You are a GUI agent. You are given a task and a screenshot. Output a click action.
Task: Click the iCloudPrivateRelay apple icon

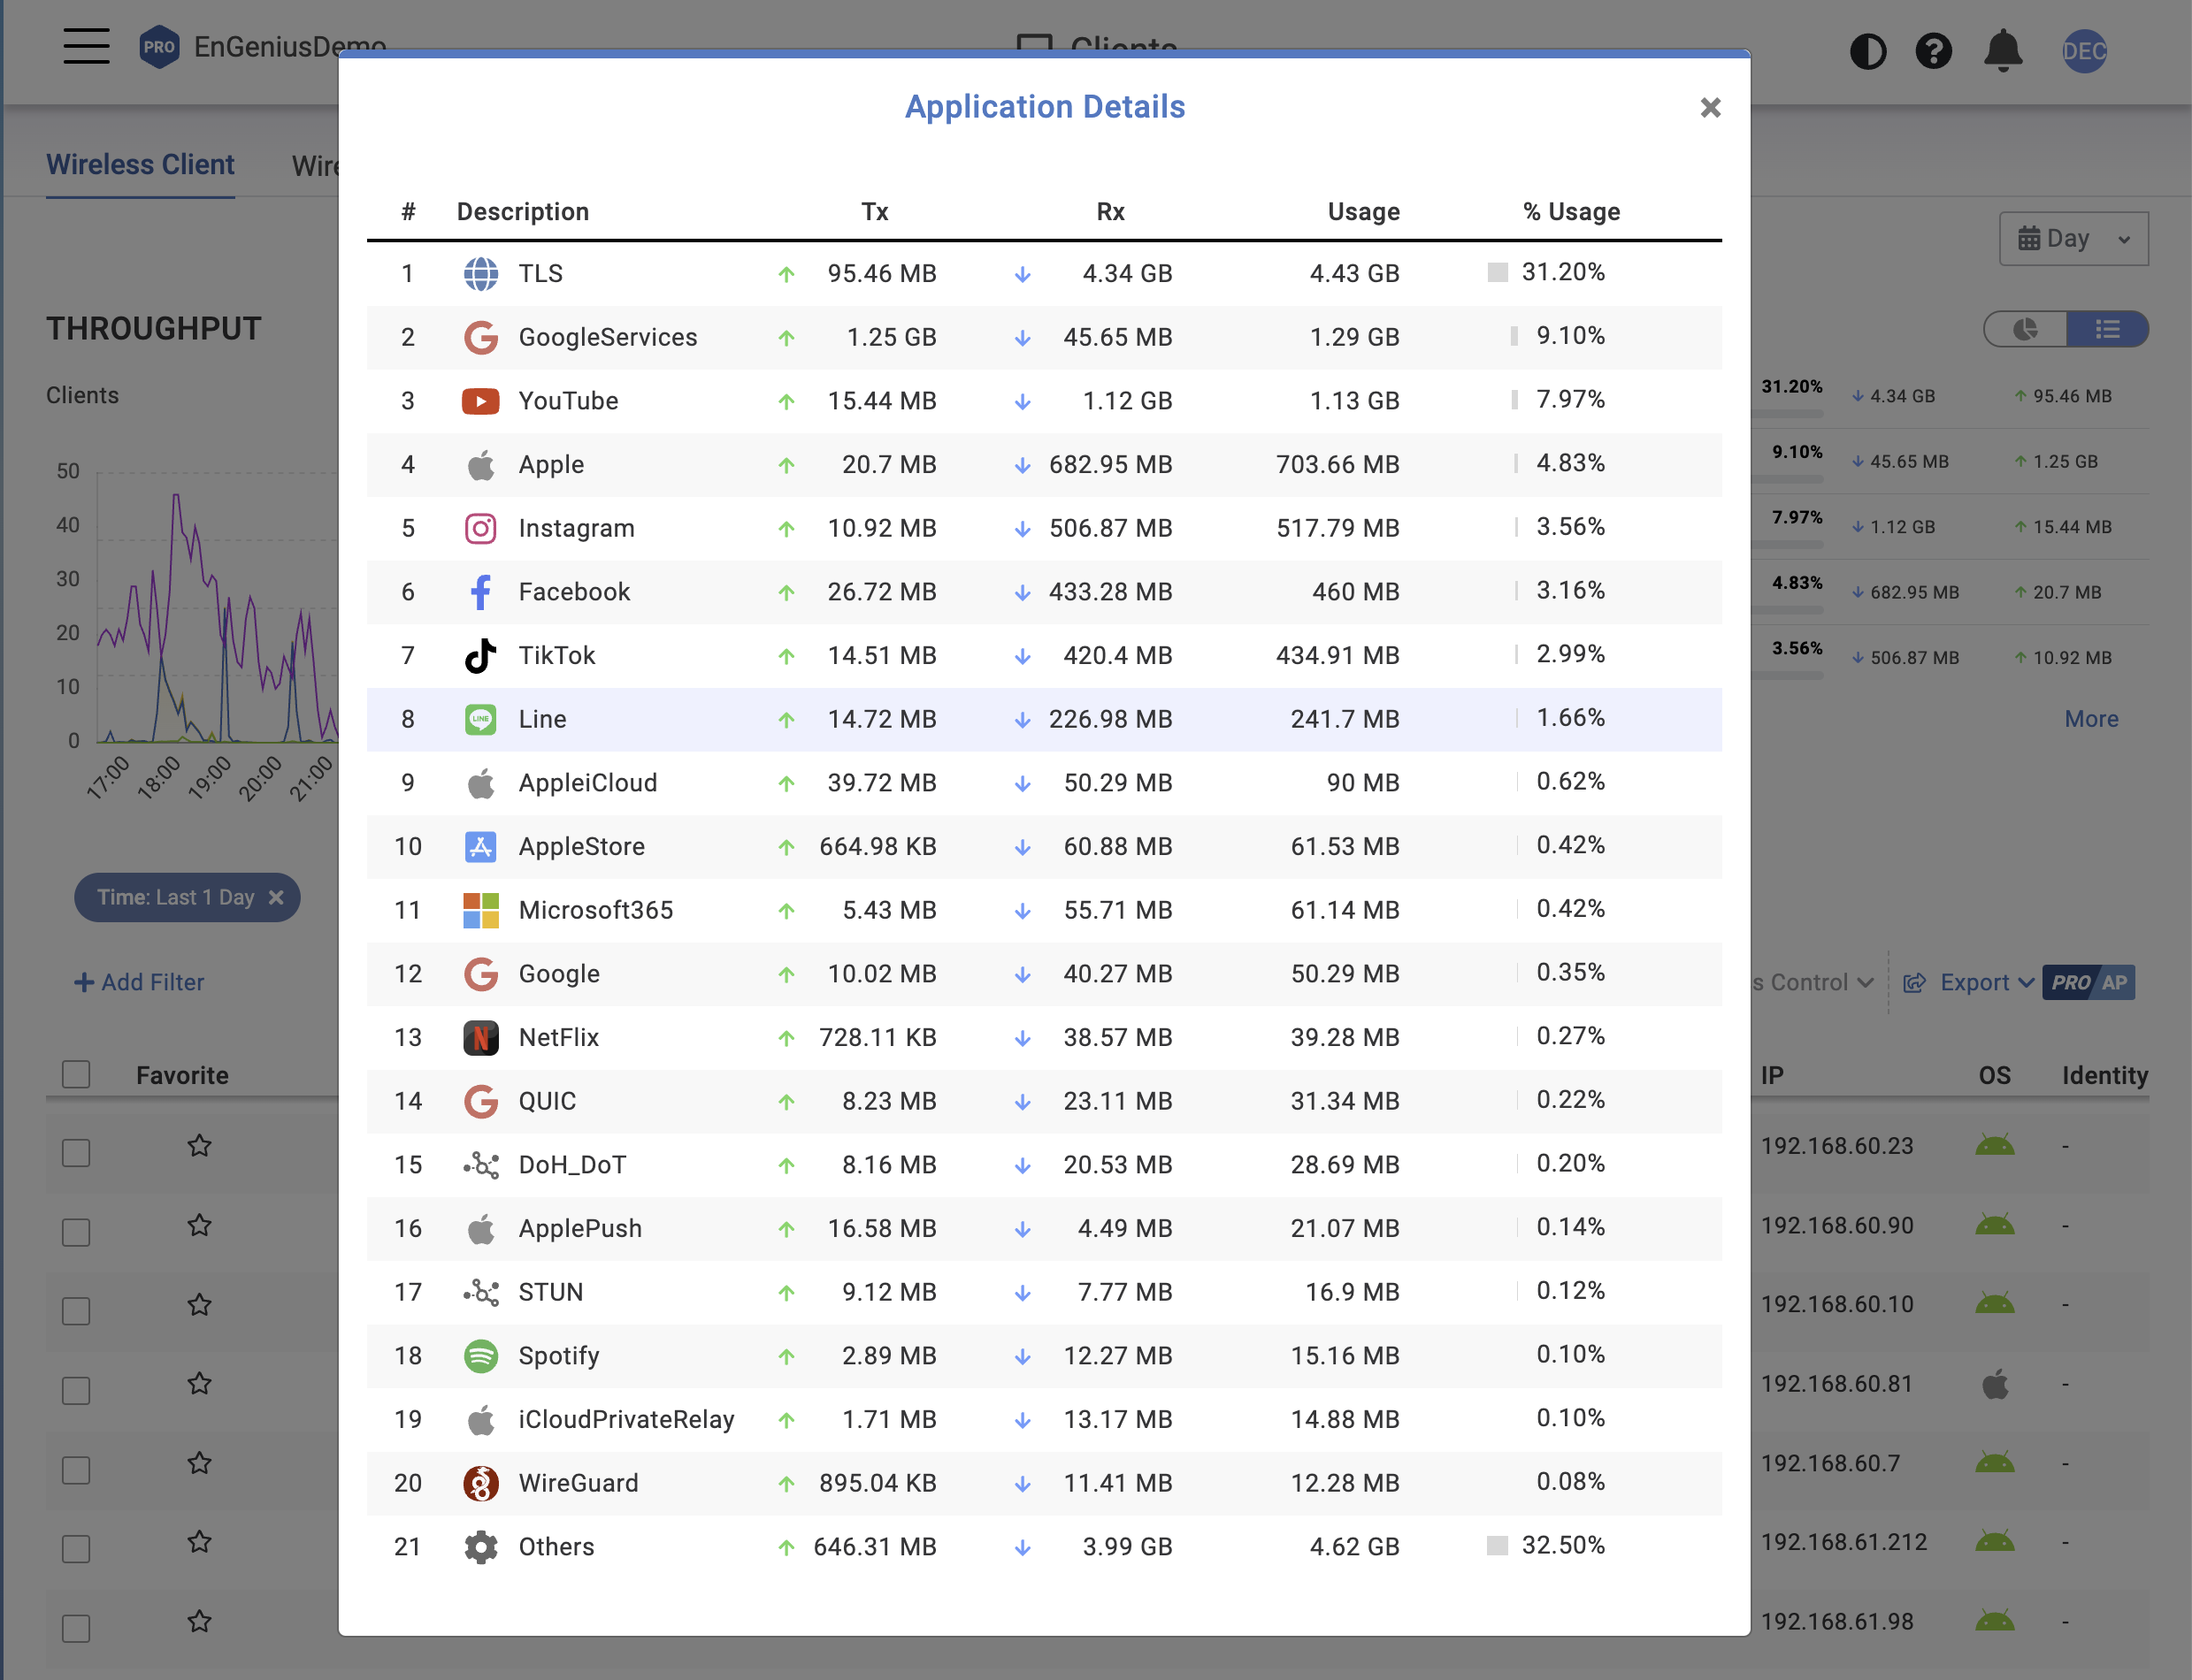(x=480, y=1420)
